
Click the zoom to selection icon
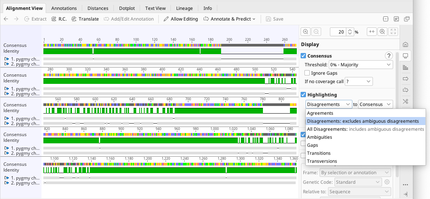click(x=382, y=32)
